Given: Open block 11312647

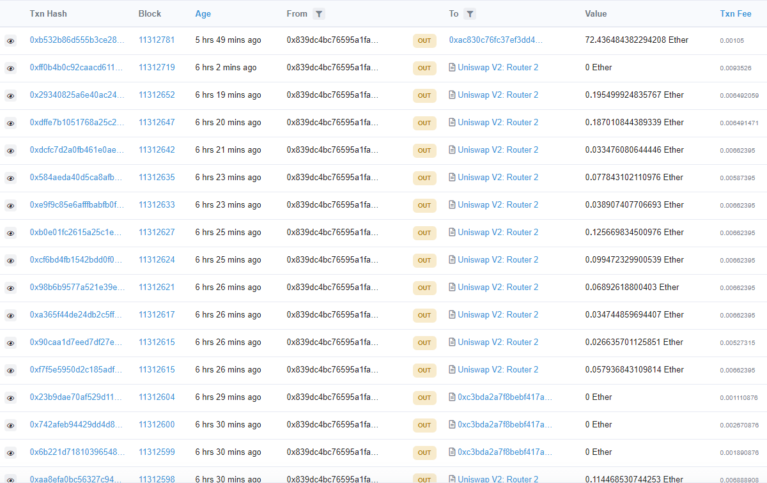Looking at the screenshot, I should point(157,122).
